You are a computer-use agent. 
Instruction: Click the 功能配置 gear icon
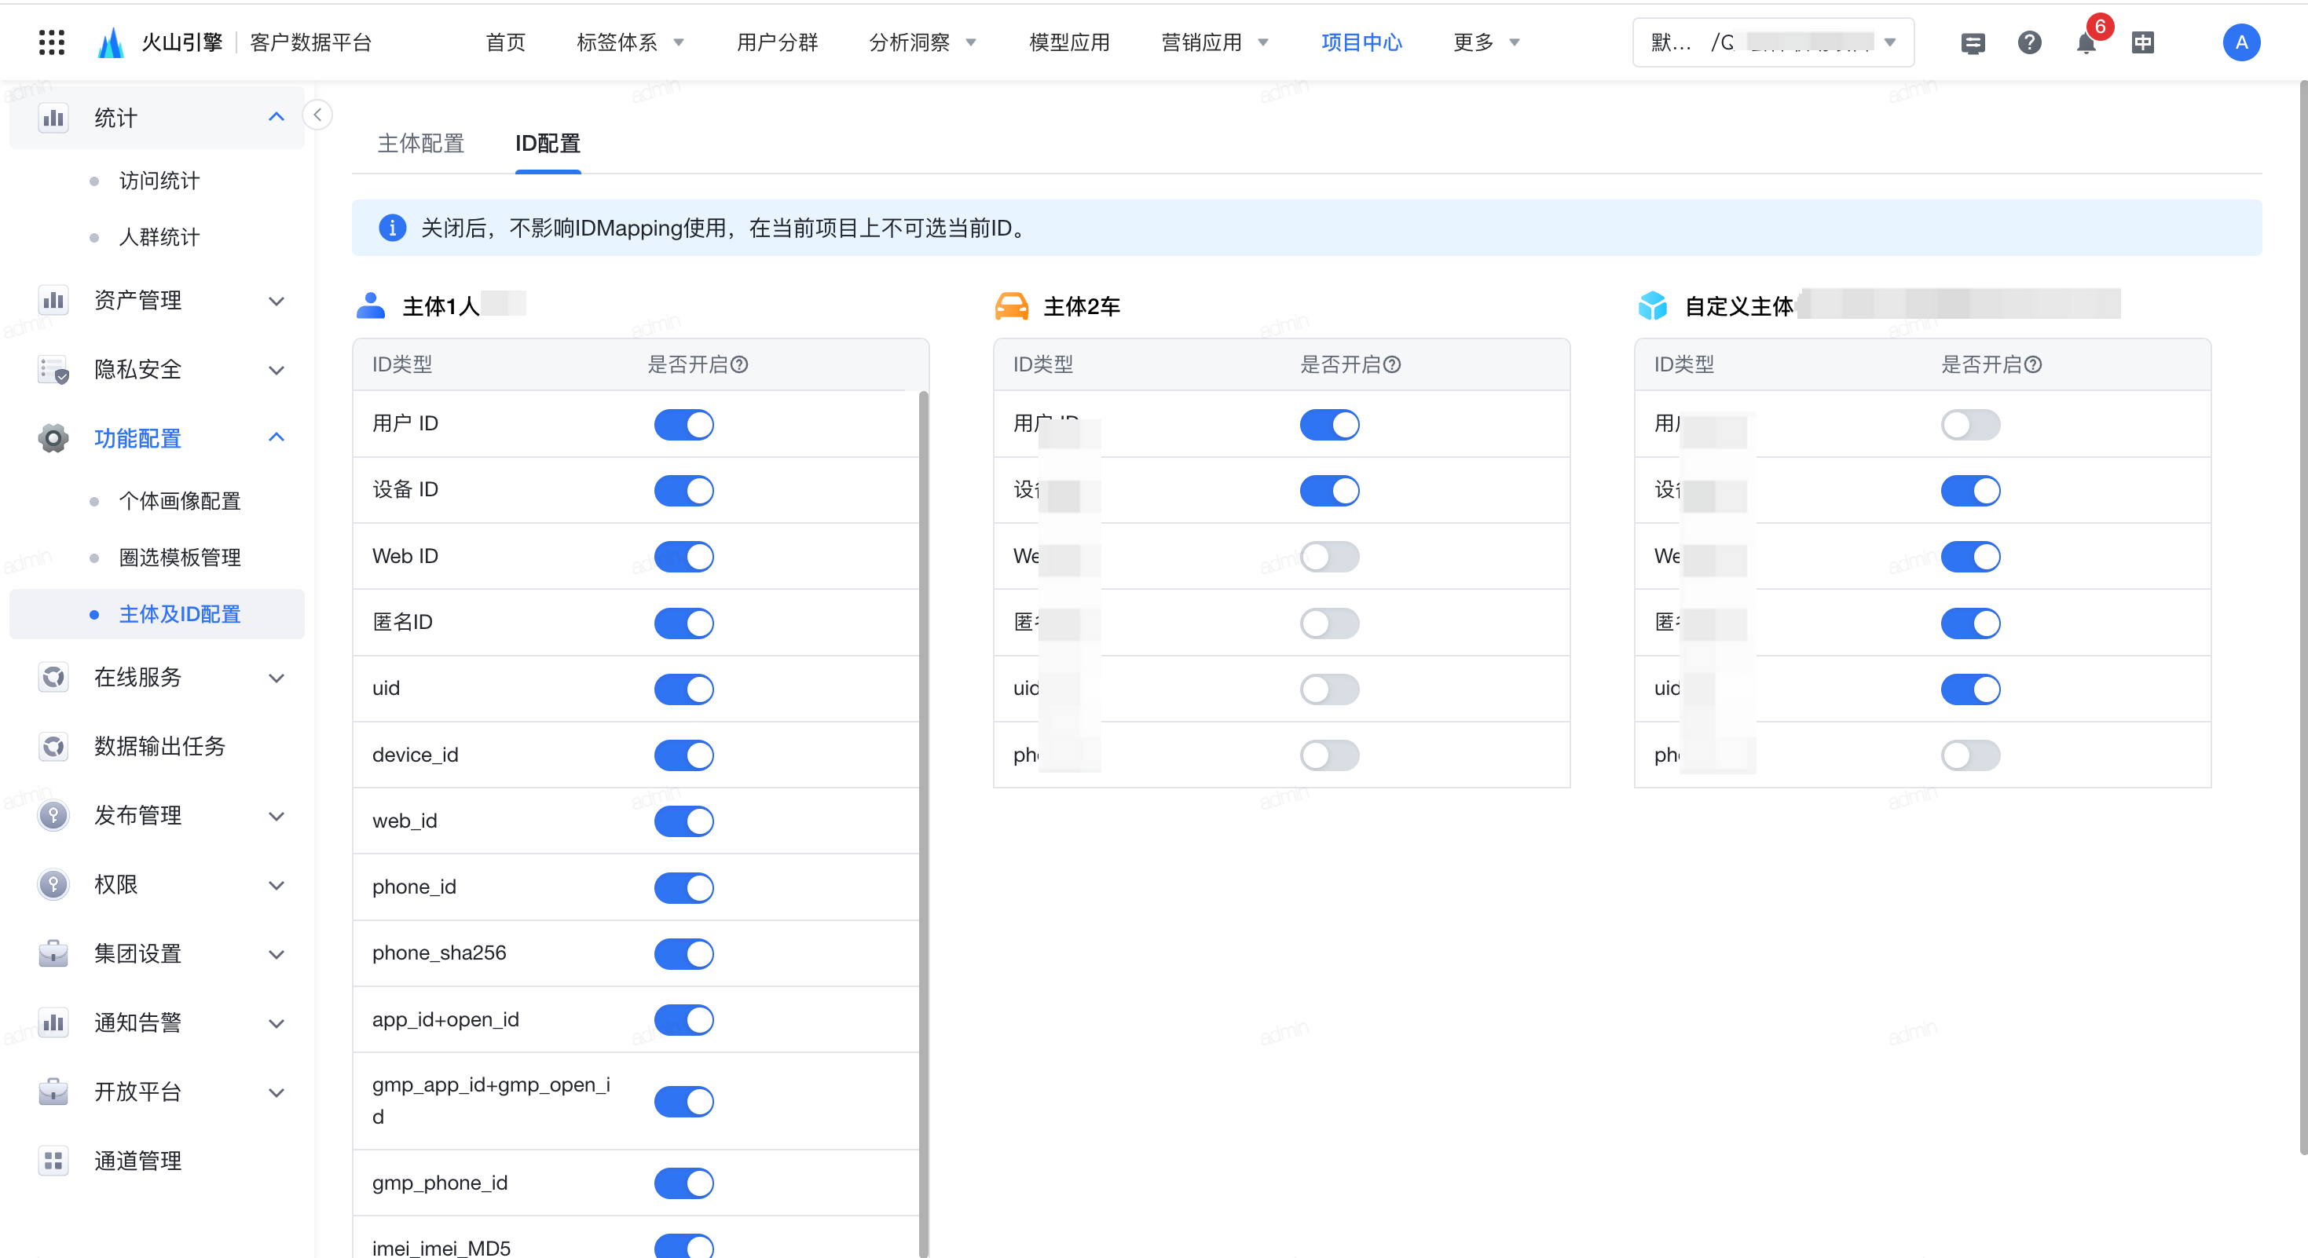[x=53, y=438]
